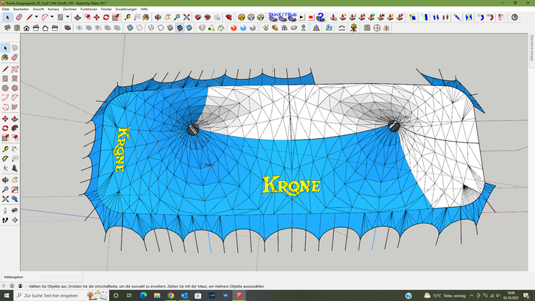Open the Datei menu
This screenshot has height=301, width=535.
6,9
